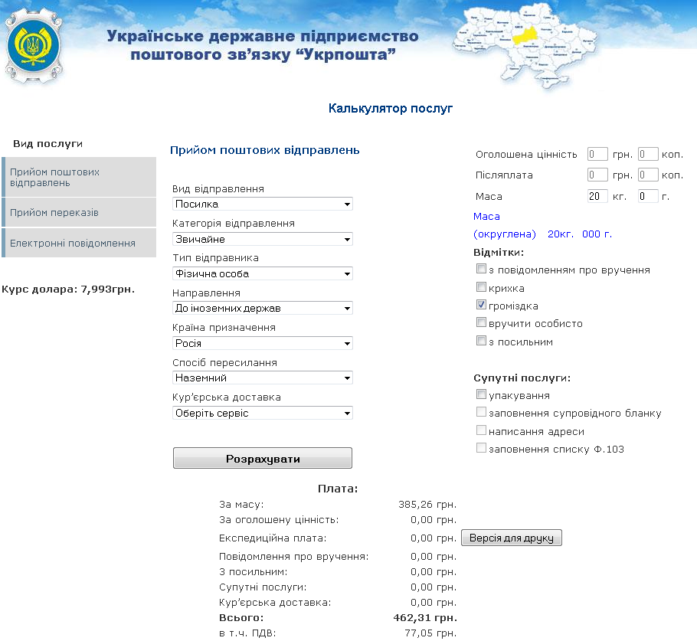Expand the 'Тип відправника' dropdown
Viewport: 697px width, 641px height.
pyautogui.click(x=262, y=273)
